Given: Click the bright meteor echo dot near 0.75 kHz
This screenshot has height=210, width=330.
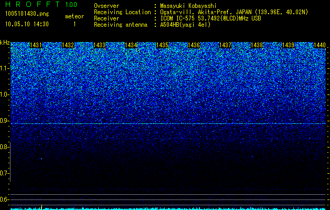Looking at the screenshot, I should pyautogui.click(x=41, y=159).
